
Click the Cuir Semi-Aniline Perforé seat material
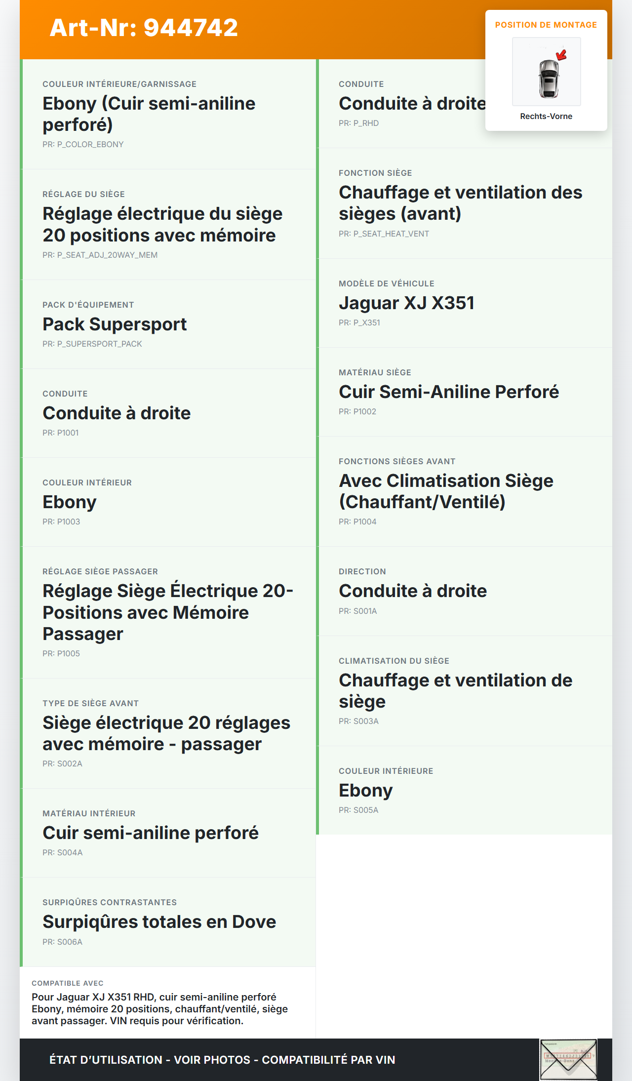coord(448,392)
